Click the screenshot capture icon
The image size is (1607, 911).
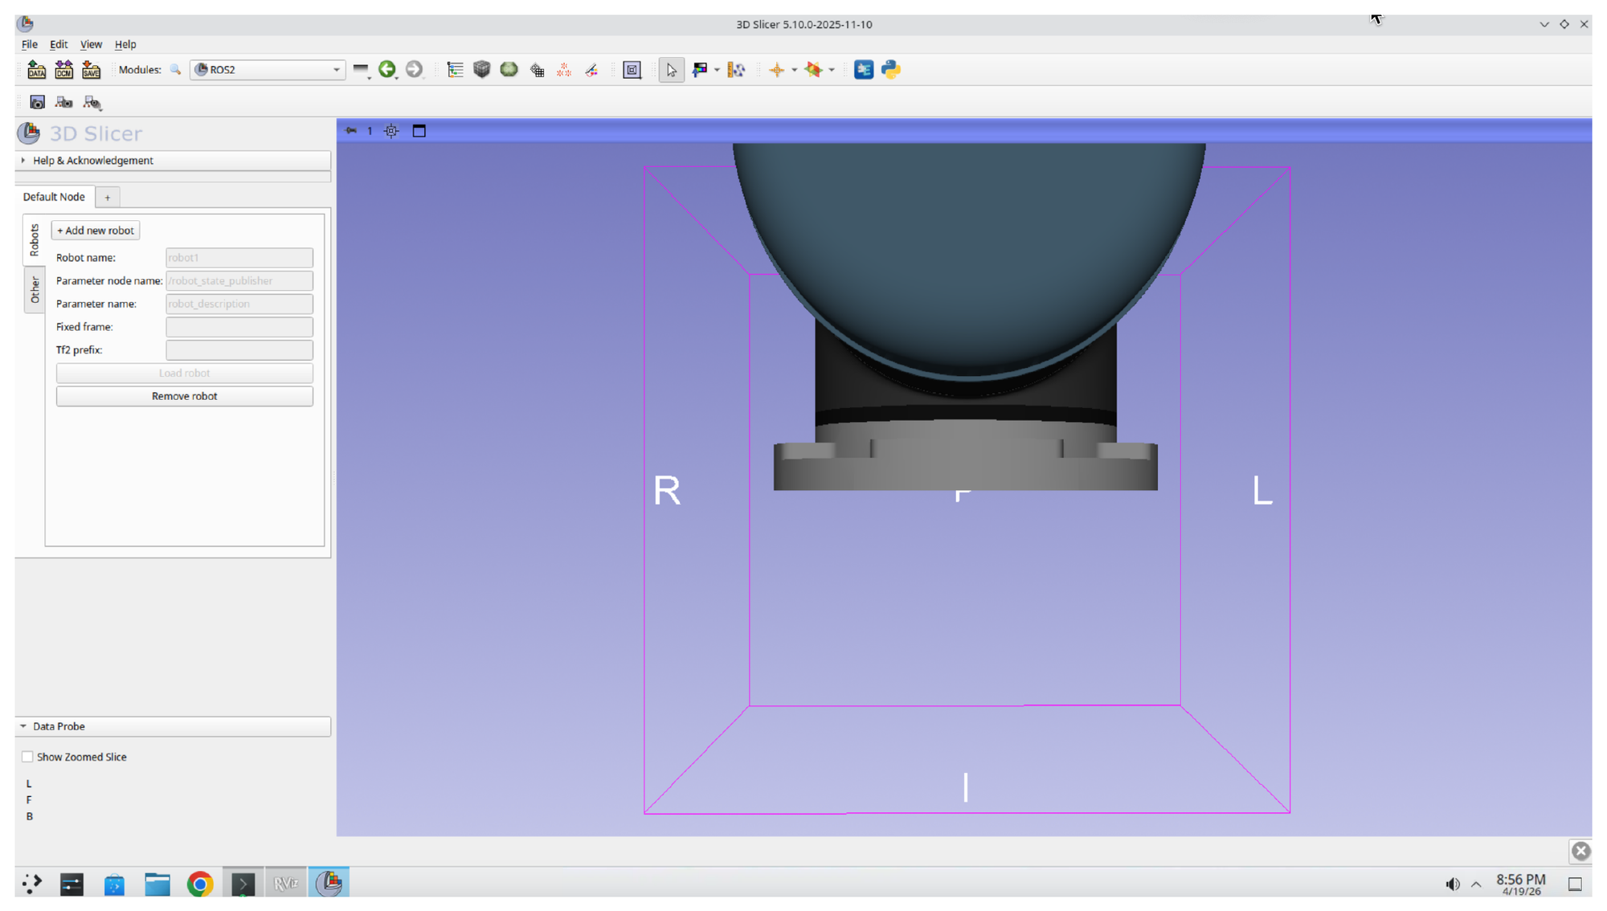(x=37, y=102)
